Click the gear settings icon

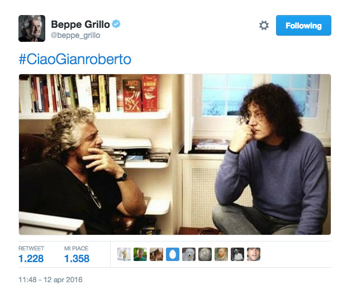click(264, 25)
